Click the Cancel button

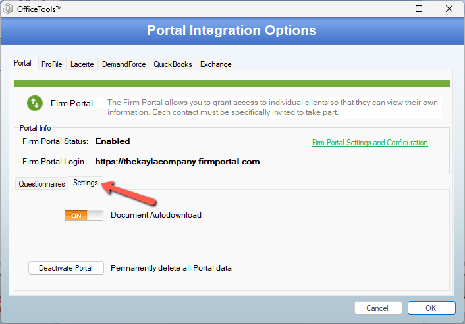(x=378, y=308)
